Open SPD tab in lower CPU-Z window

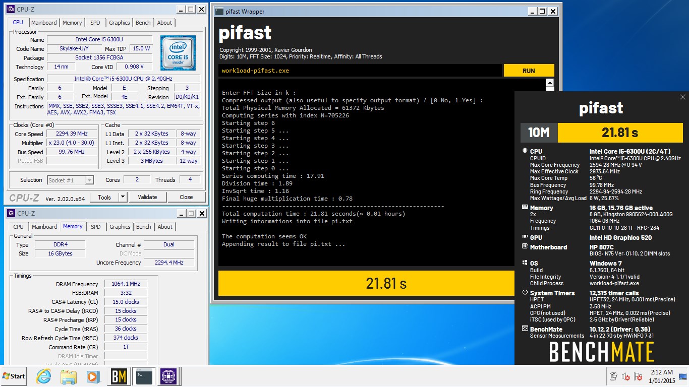click(x=96, y=227)
